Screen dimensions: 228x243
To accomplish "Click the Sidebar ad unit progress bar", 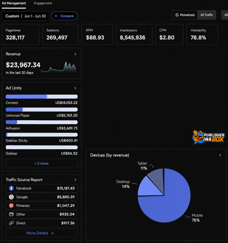I will (41, 147).
